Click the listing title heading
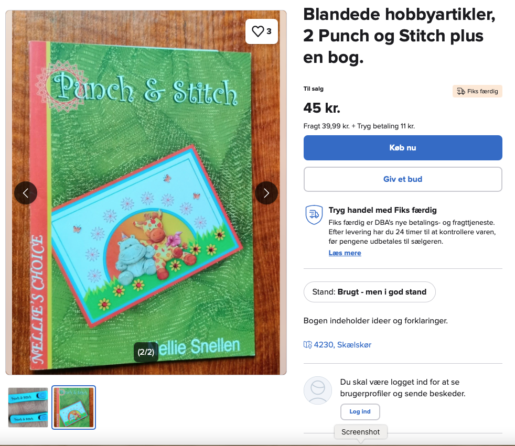 399,36
